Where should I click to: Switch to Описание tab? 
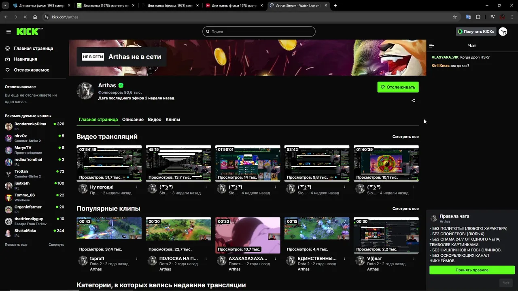click(x=133, y=120)
